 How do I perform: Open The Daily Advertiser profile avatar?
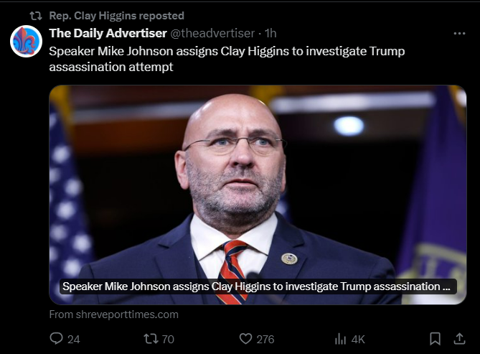pyautogui.click(x=26, y=41)
